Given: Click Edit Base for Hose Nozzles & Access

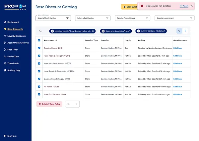Looking at the screenshot, I should coord(177,64).
